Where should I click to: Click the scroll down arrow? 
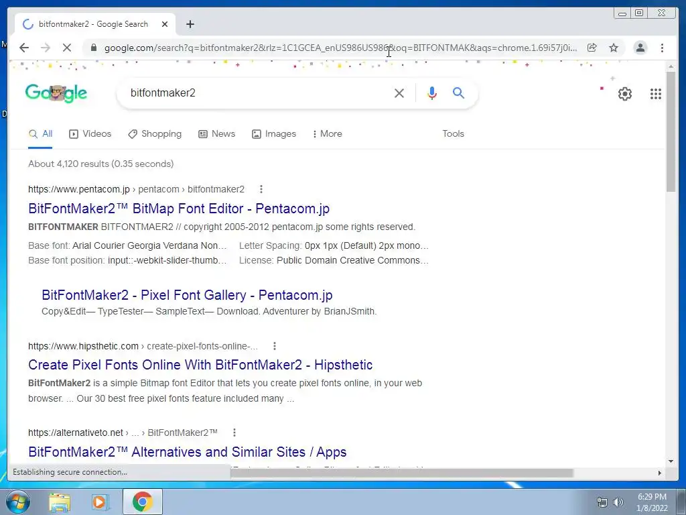point(671,461)
